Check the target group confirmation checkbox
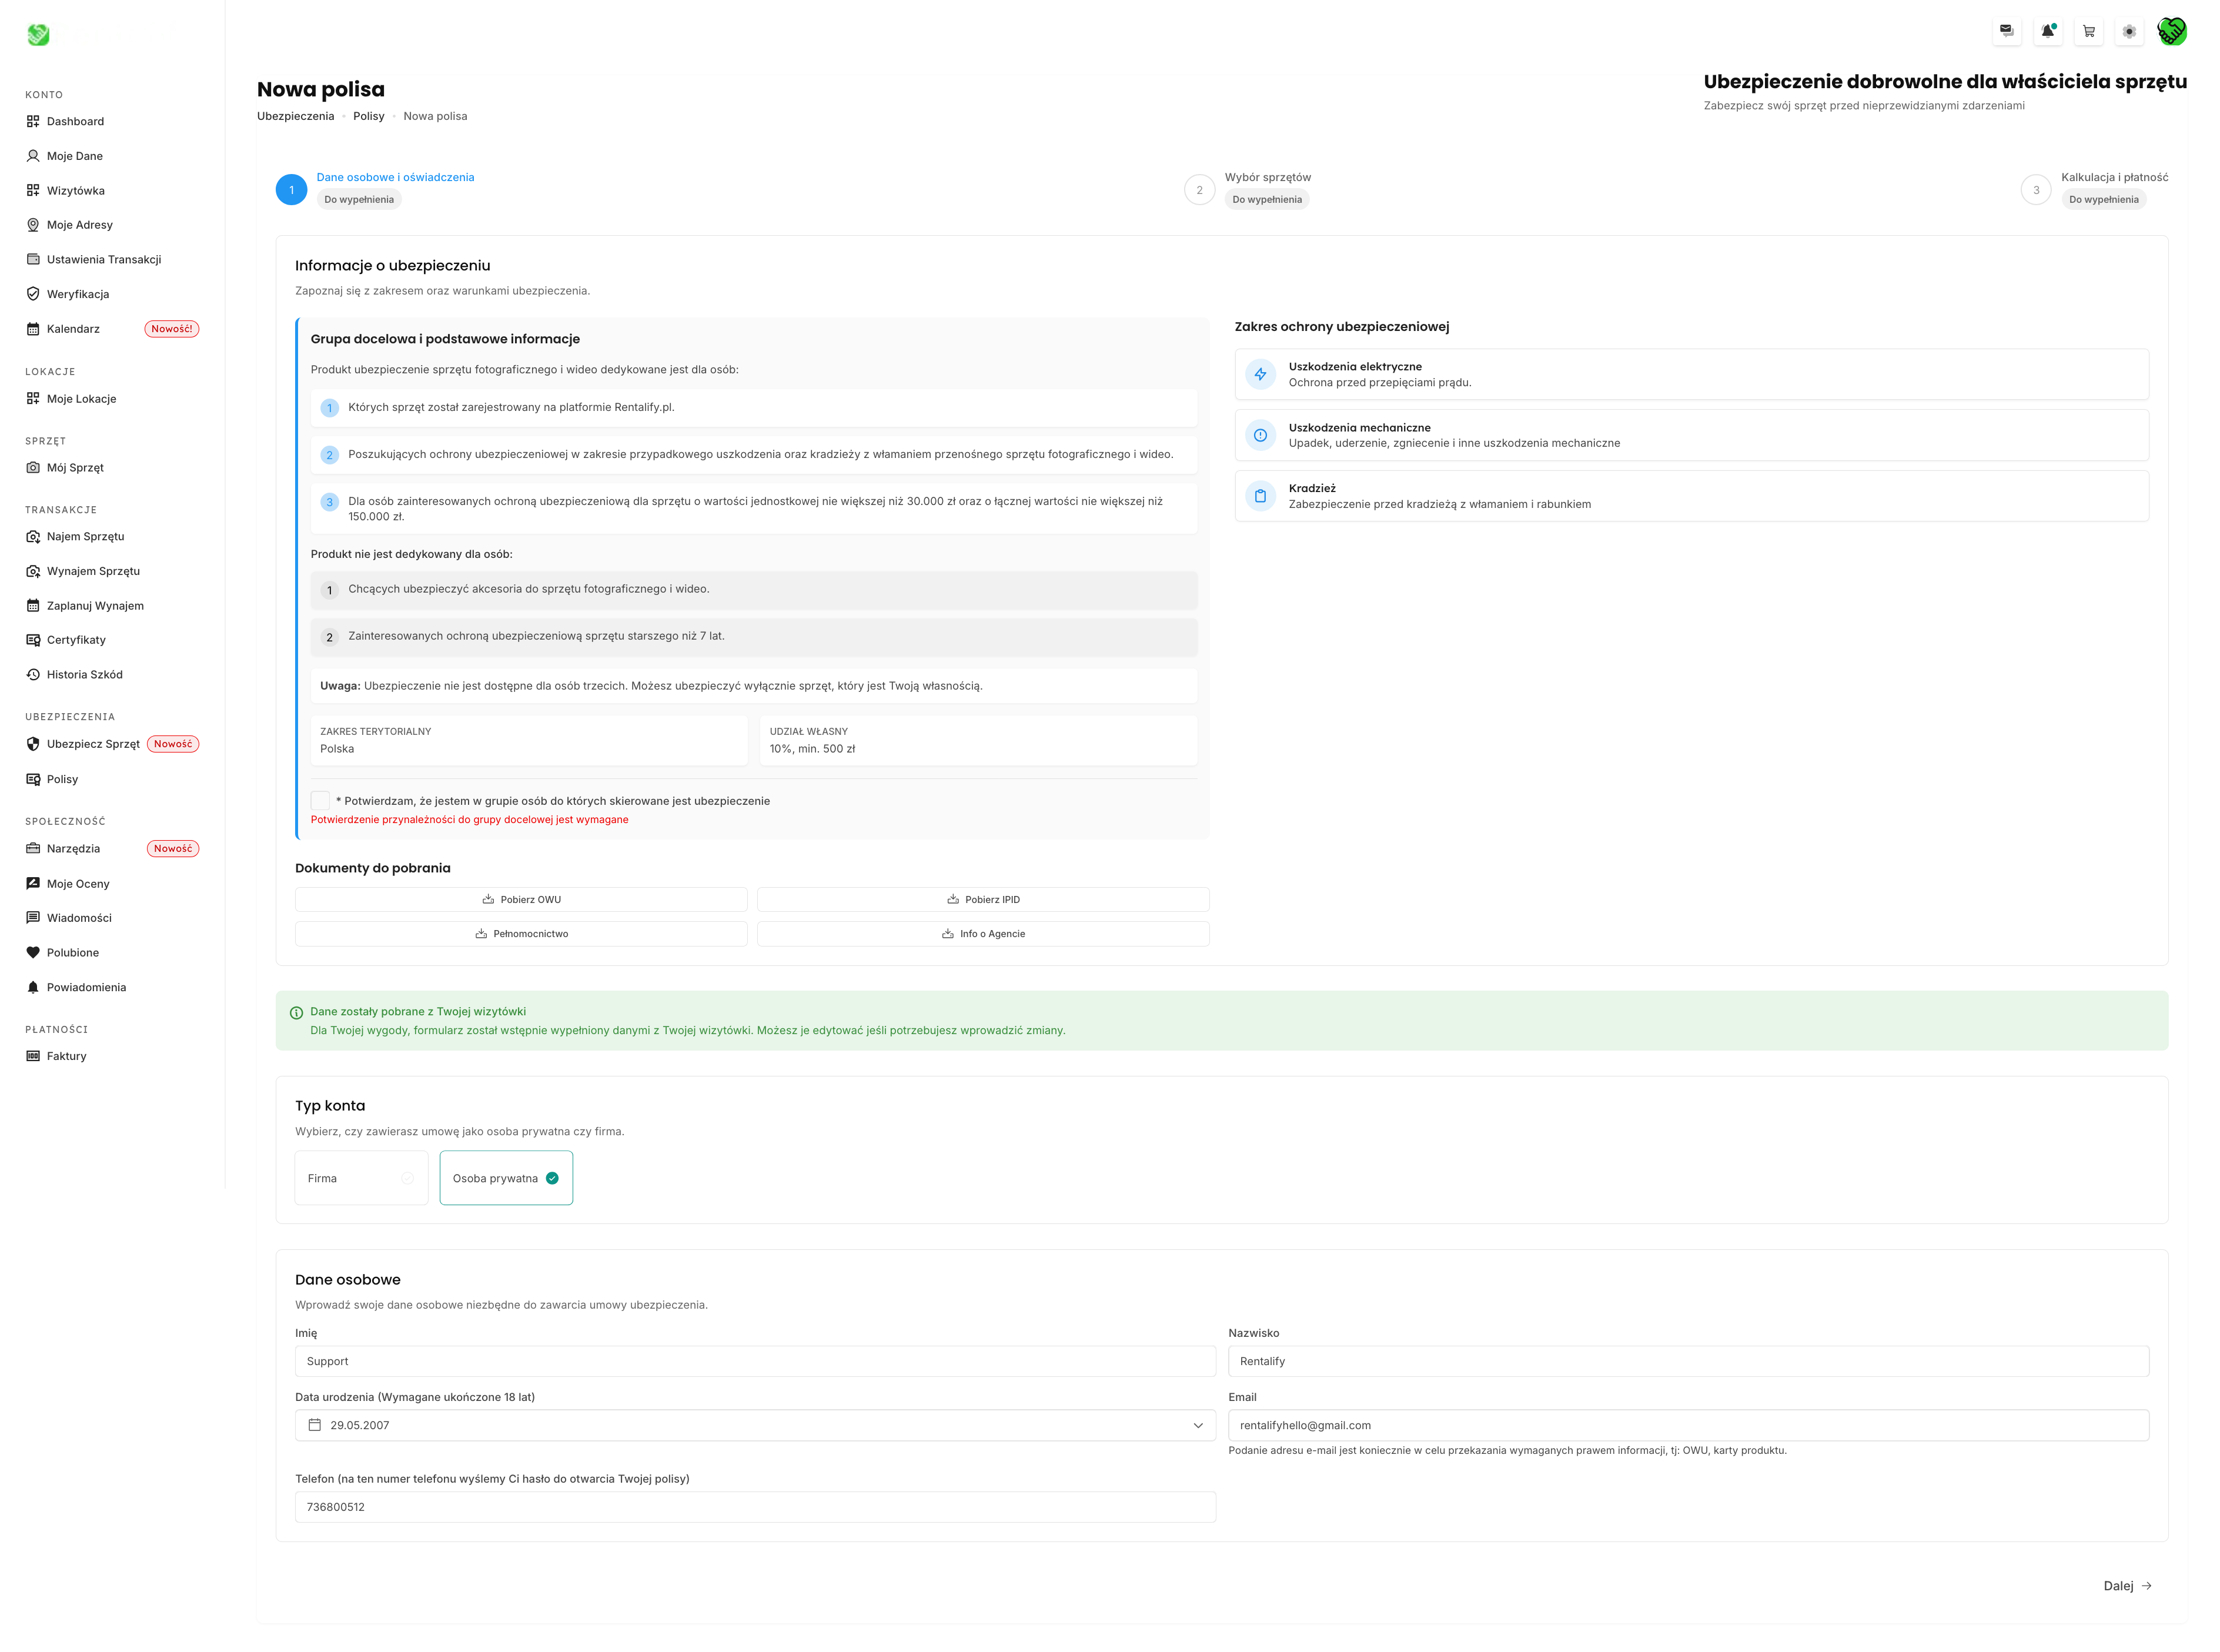 [x=320, y=800]
